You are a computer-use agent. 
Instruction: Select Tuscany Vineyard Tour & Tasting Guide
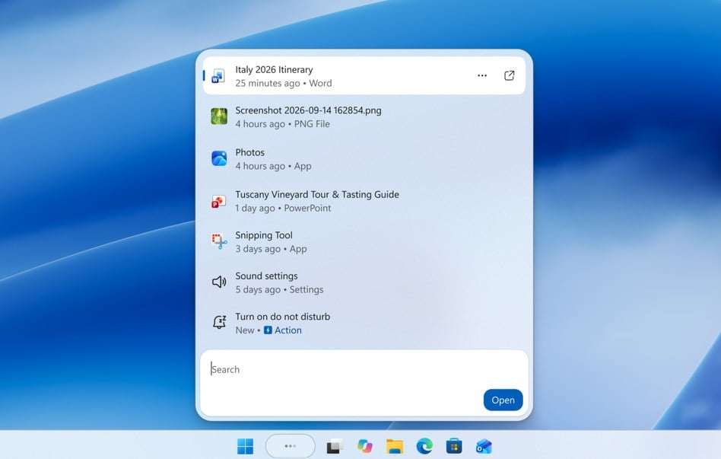point(364,201)
